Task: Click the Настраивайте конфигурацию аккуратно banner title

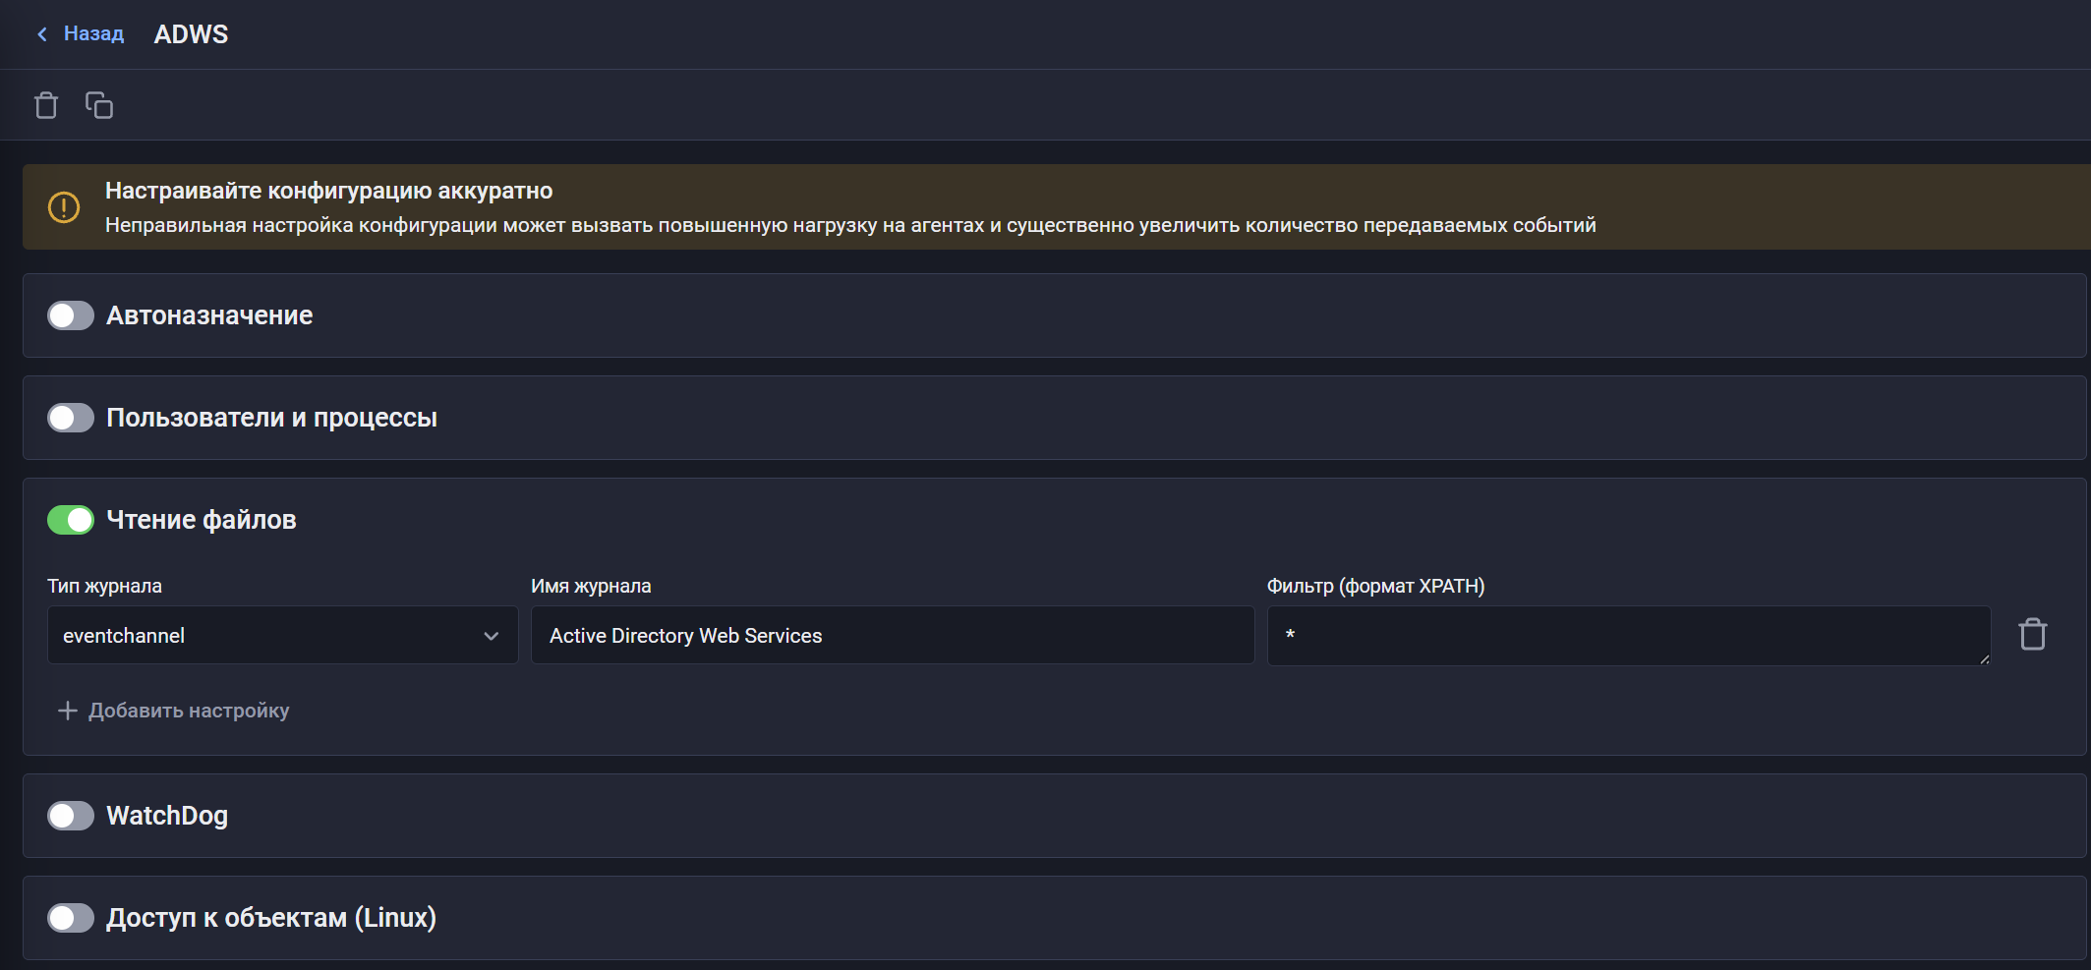Action: point(328,191)
